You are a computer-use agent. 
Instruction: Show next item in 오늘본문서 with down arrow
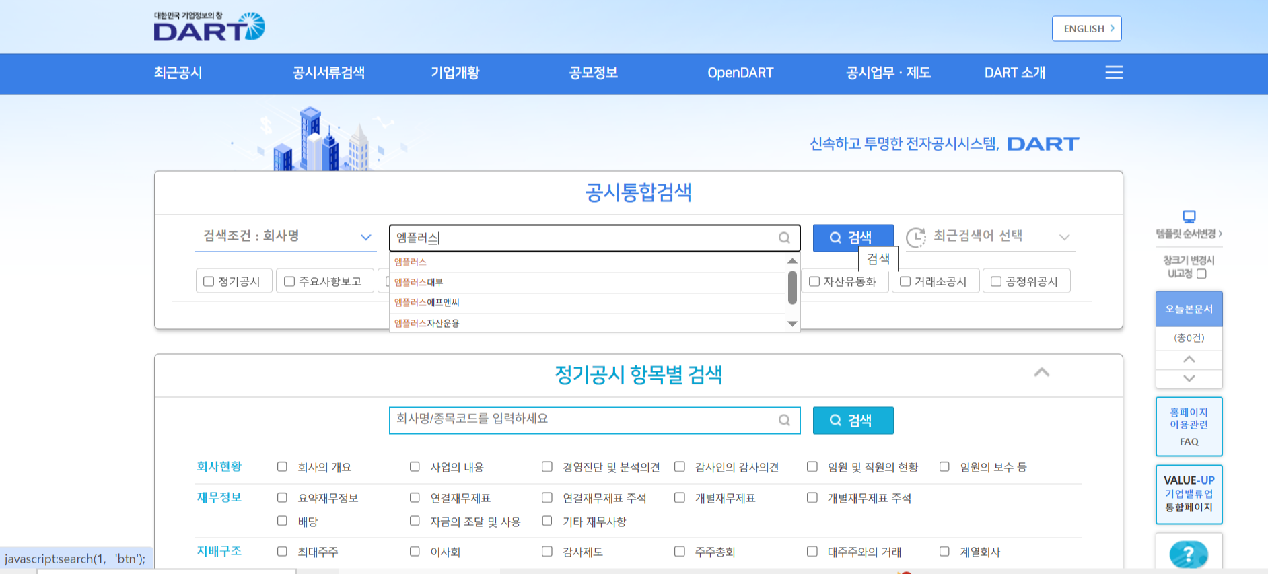1189,378
